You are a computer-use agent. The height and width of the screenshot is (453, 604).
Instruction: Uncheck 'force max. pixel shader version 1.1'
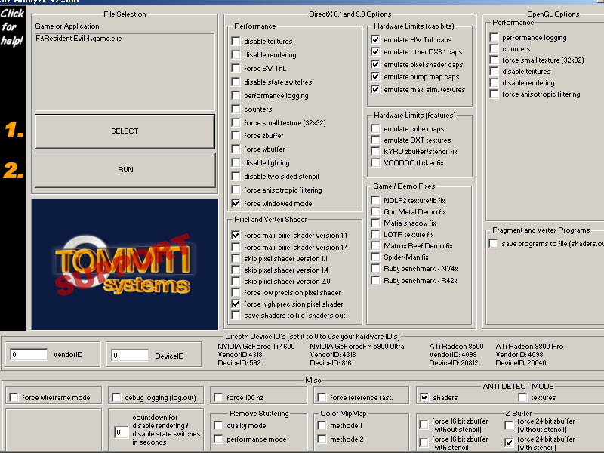[x=236, y=235]
